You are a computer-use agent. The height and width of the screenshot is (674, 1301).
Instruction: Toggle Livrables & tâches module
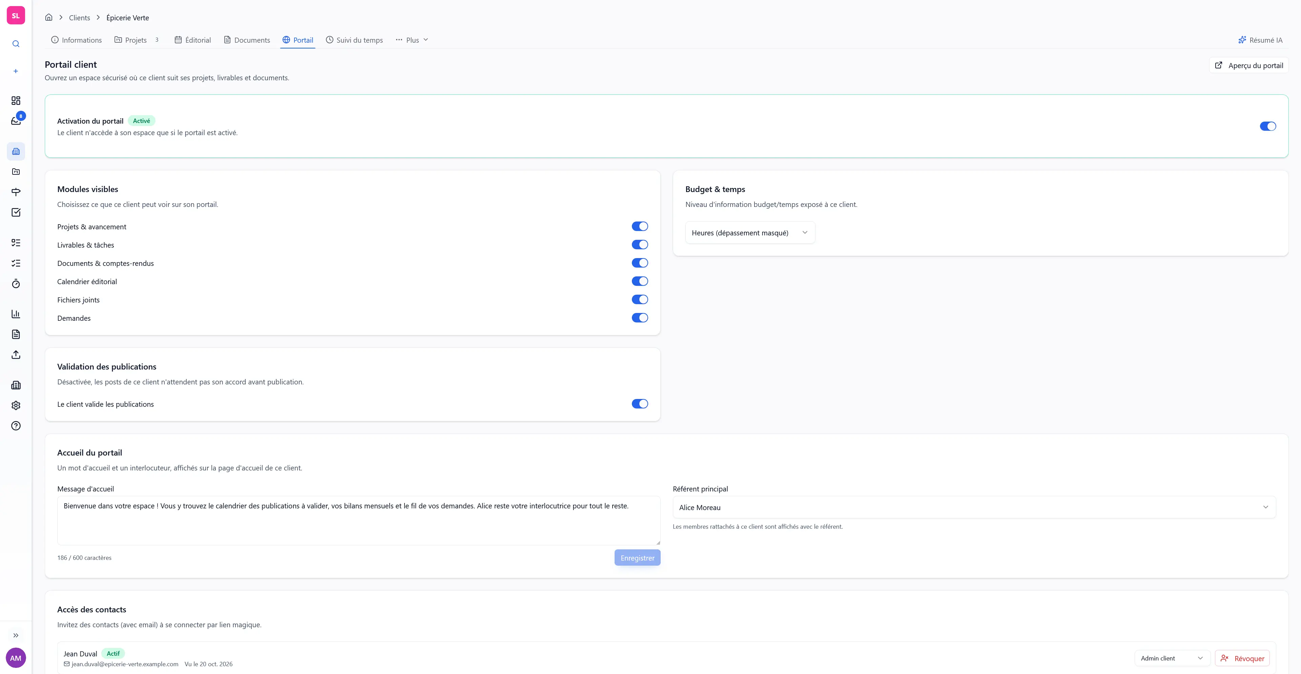click(x=639, y=244)
